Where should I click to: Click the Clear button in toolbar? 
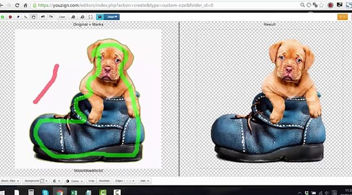click(x=61, y=17)
